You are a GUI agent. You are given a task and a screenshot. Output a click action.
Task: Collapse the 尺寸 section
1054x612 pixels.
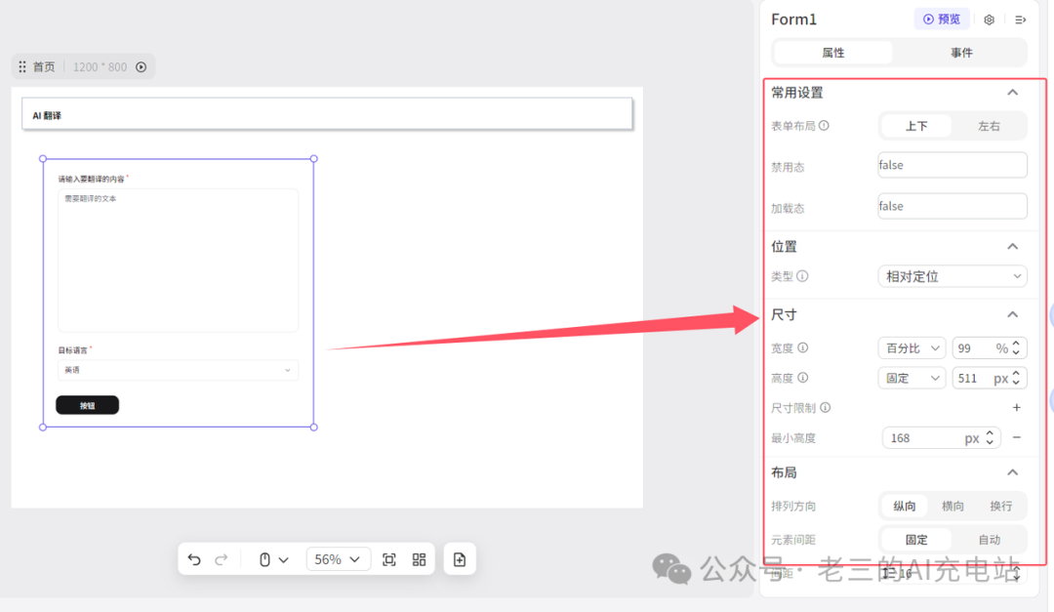click(x=1012, y=314)
